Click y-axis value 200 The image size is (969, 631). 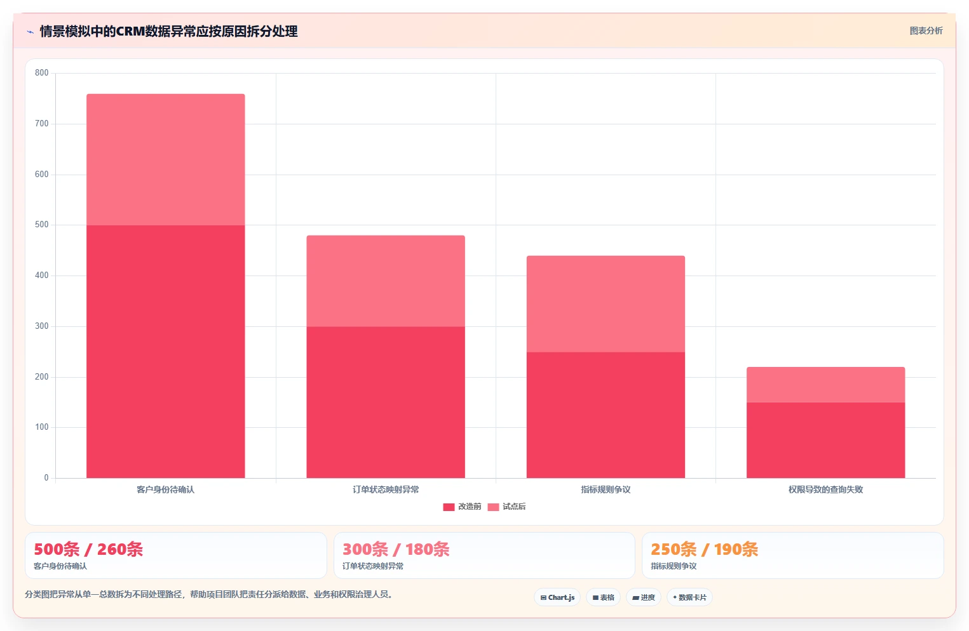(42, 377)
